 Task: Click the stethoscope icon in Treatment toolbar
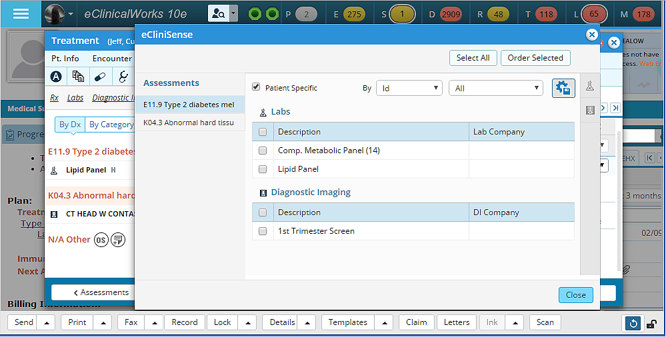pos(123,77)
